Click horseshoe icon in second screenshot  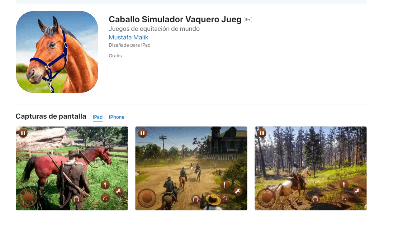click(196, 199)
